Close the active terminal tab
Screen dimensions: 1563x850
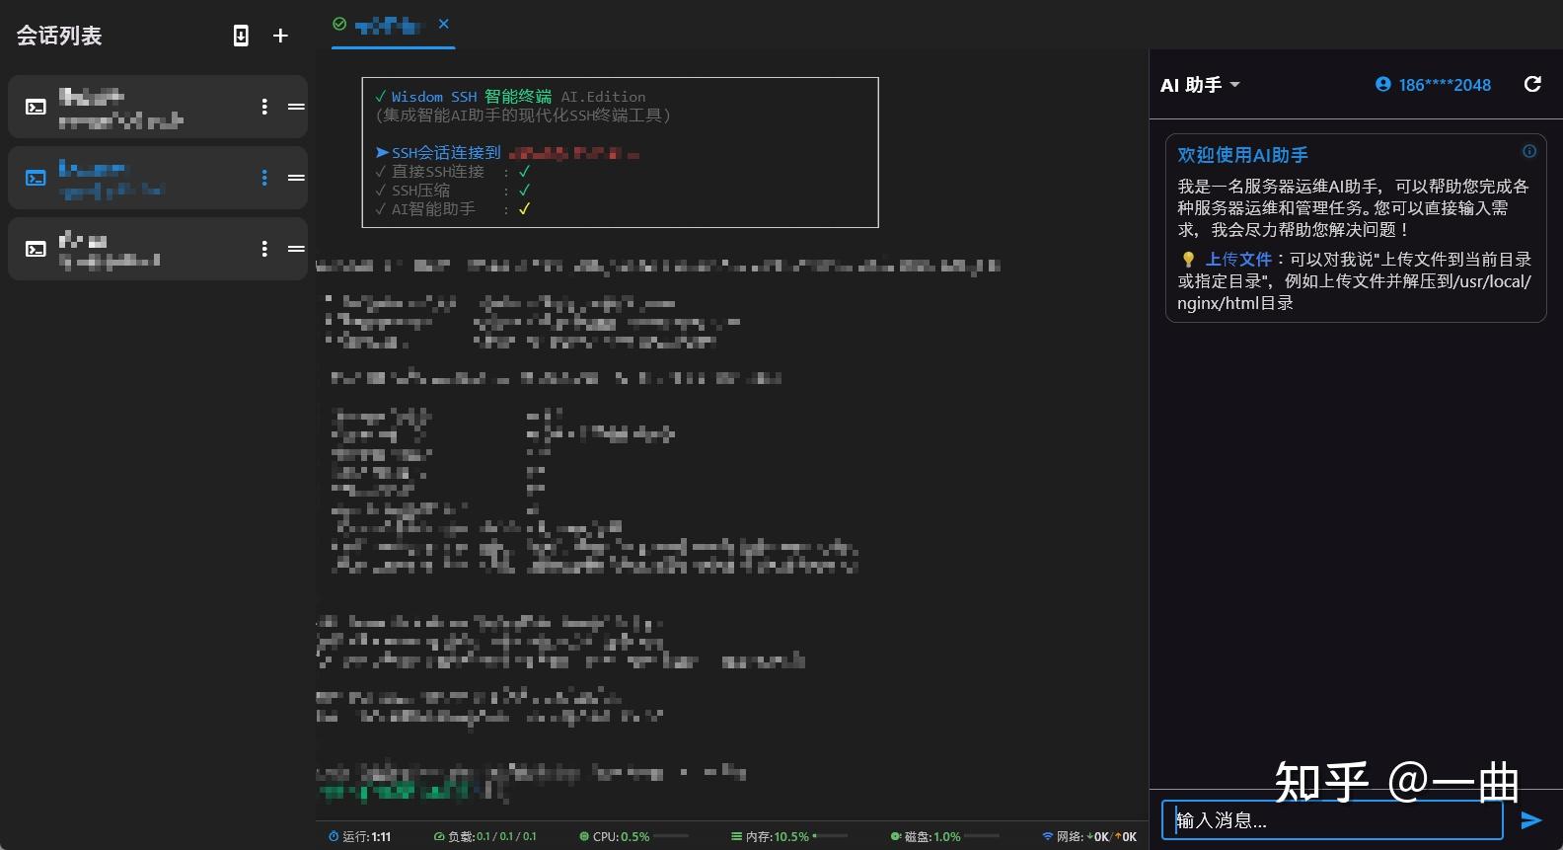coord(444,24)
